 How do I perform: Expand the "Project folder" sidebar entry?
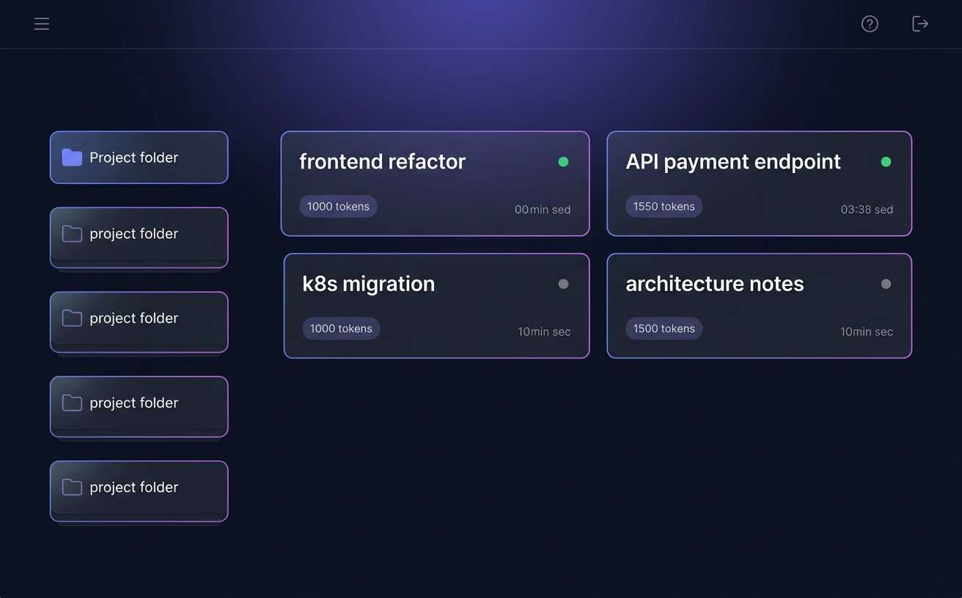(x=139, y=157)
